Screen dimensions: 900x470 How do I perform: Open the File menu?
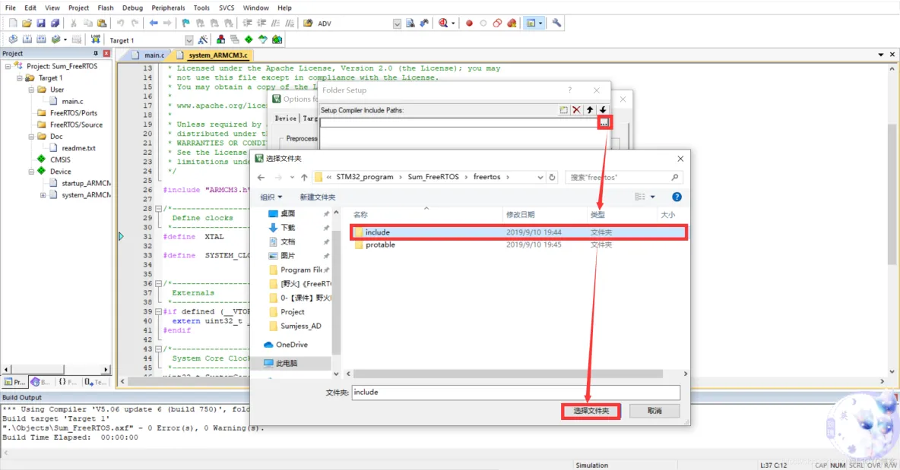pyautogui.click(x=11, y=8)
